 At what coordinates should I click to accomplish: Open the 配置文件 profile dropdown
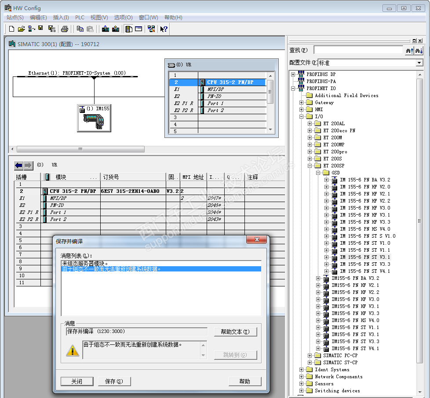[419, 63]
